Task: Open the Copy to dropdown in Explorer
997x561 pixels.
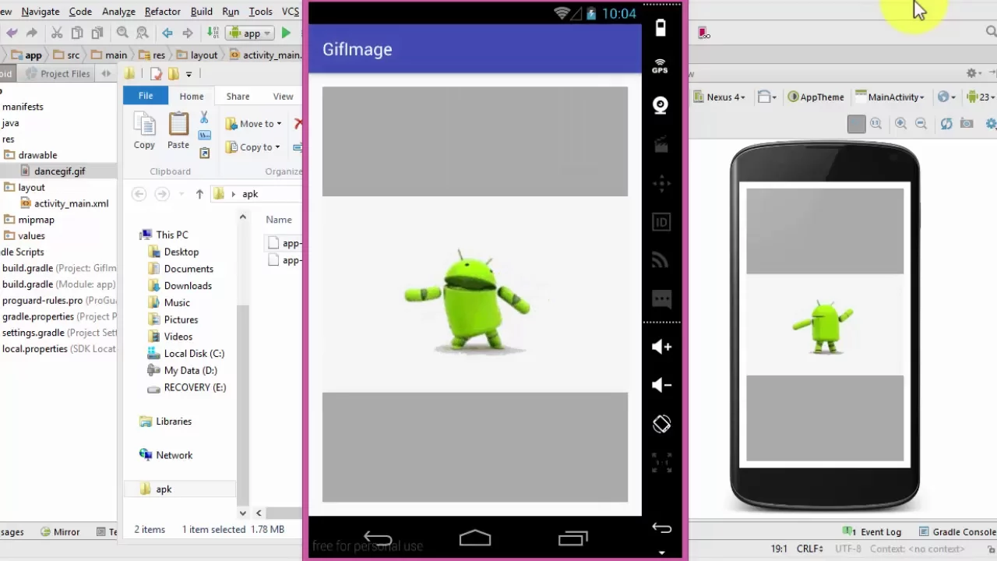Action: [253, 146]
